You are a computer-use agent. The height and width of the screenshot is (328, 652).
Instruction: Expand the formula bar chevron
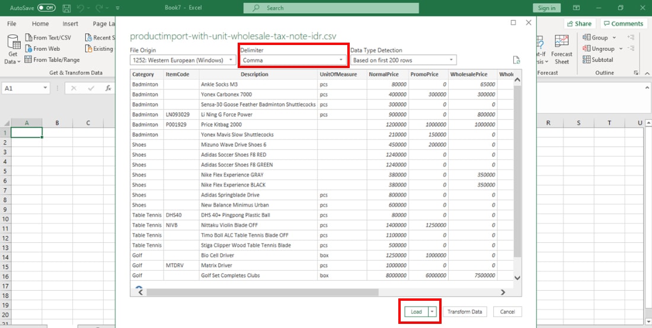click(647, 88)
